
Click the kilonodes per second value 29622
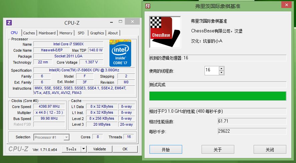[x=252, y=131]
